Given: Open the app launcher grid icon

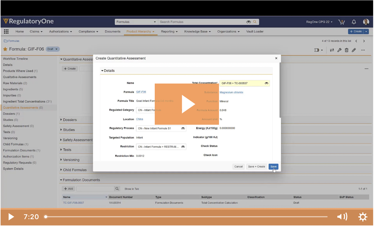Looking at the screenshot, I should pos(6,31).
